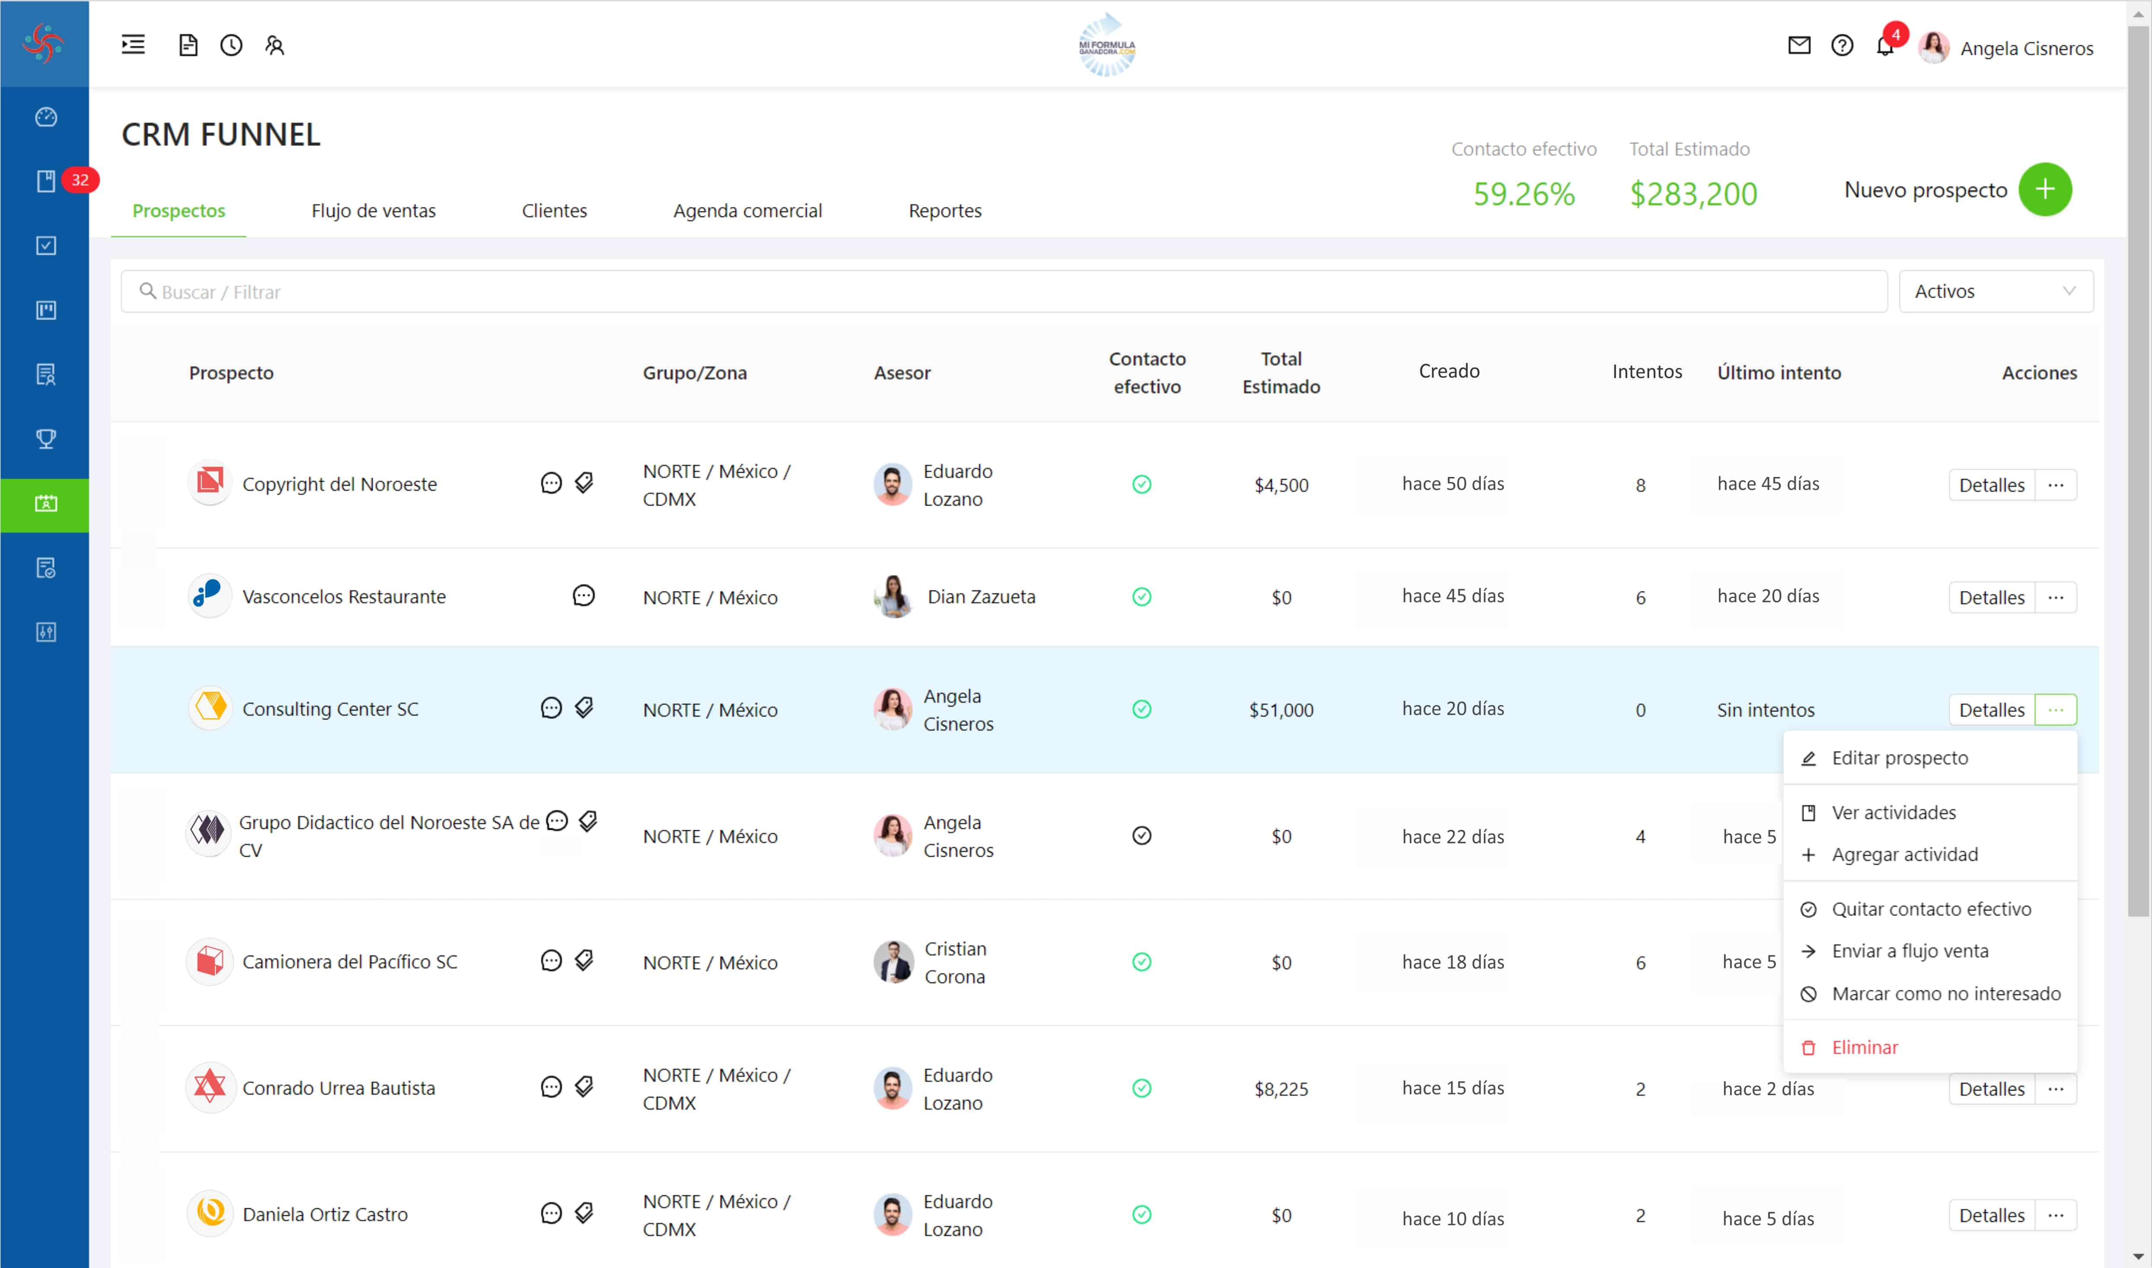The height and width of the screenshot is (1268, 2152).
Task: Click the app logo in the sidebar top
Action: [x=45, y=43]
